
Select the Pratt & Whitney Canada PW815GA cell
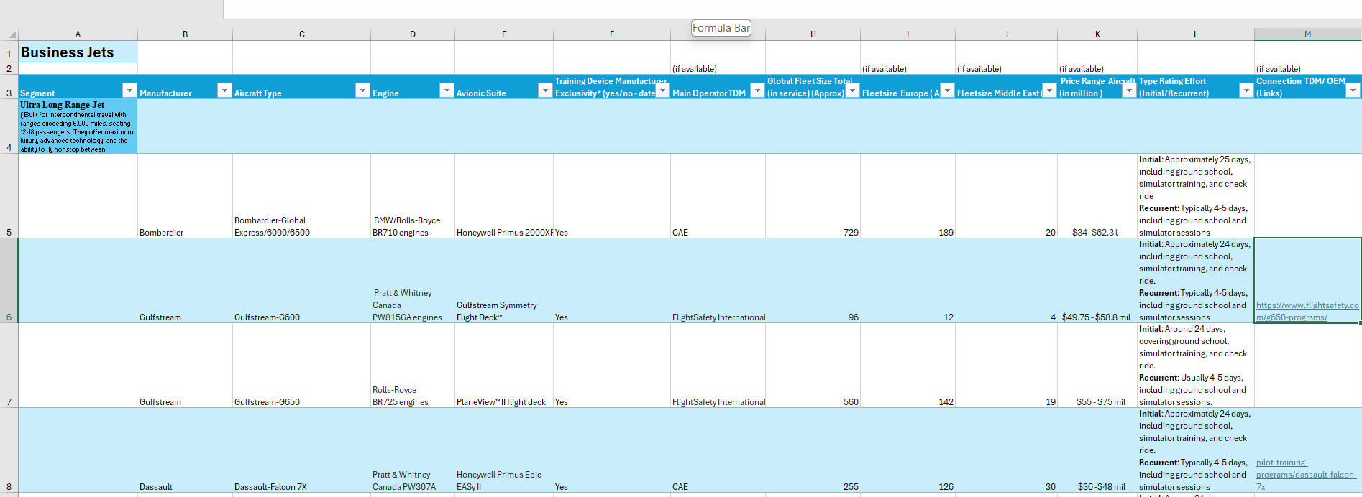413,281
